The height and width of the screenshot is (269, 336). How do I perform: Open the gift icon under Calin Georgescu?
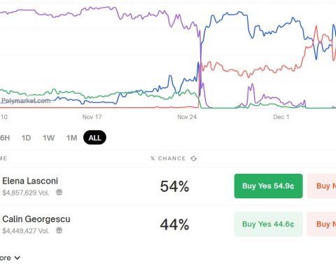[x=59, y=230]
